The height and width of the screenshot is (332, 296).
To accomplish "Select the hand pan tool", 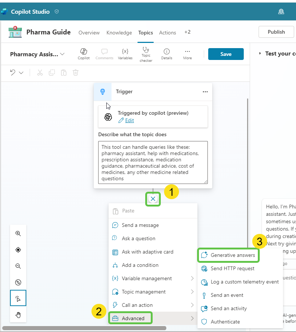I will pos(18,315).
